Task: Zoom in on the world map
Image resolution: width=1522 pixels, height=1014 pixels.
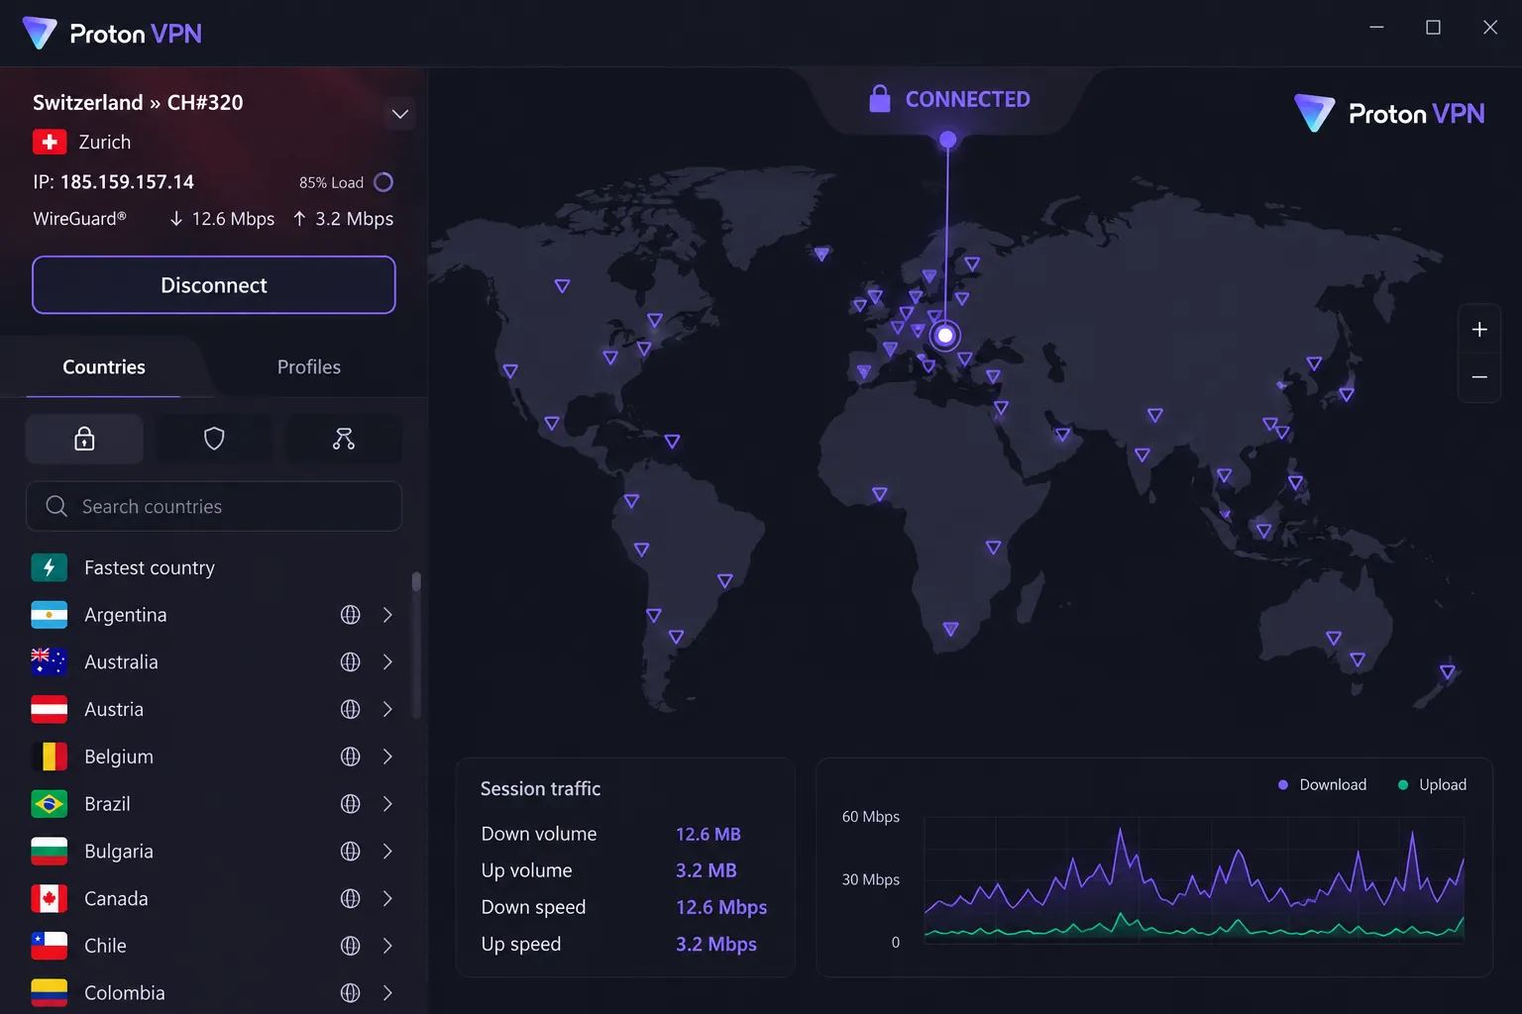Action: tap(1479, 330)
